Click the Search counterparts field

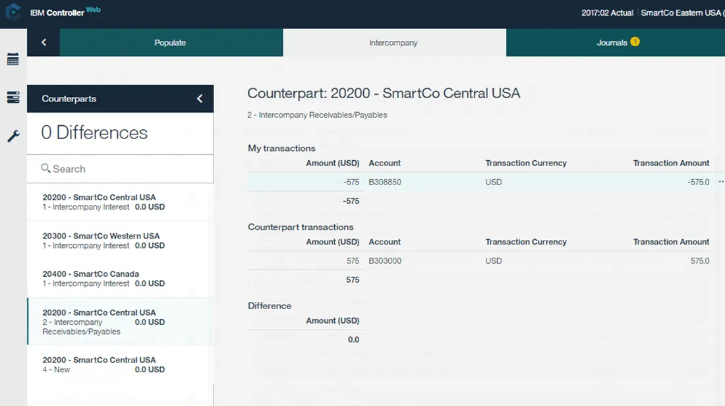pyautogui.click(x=120, y=169)
